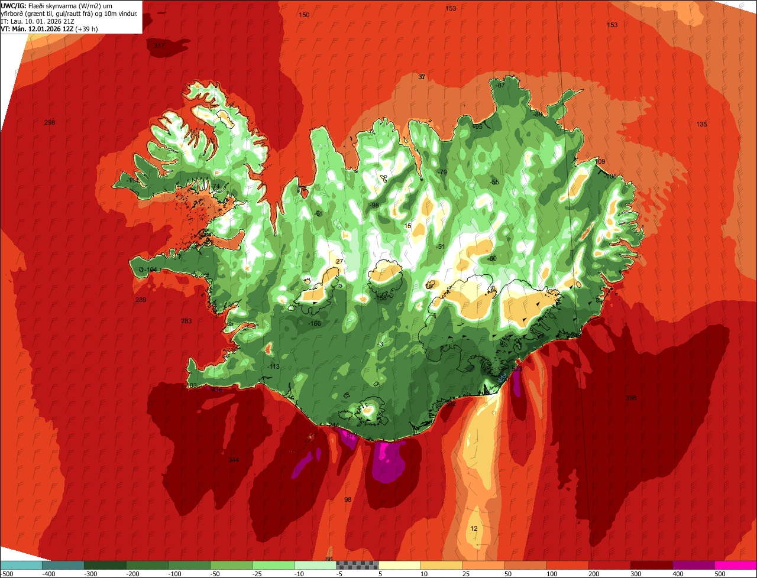Click the map value '317' in the northwest
Image resolution: width=757 pixels, height=578 pixels.
[x=159, y=46]
